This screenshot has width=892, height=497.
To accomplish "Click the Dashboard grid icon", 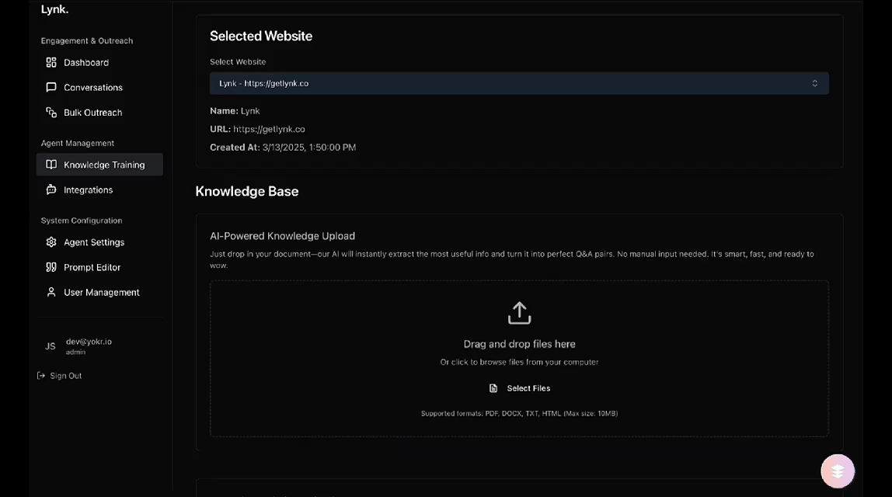I will click(x=51, y=62).
